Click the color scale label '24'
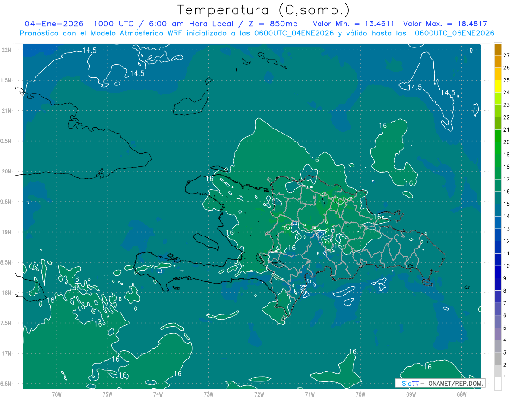518x400 pixels. [x=507, y=92]
